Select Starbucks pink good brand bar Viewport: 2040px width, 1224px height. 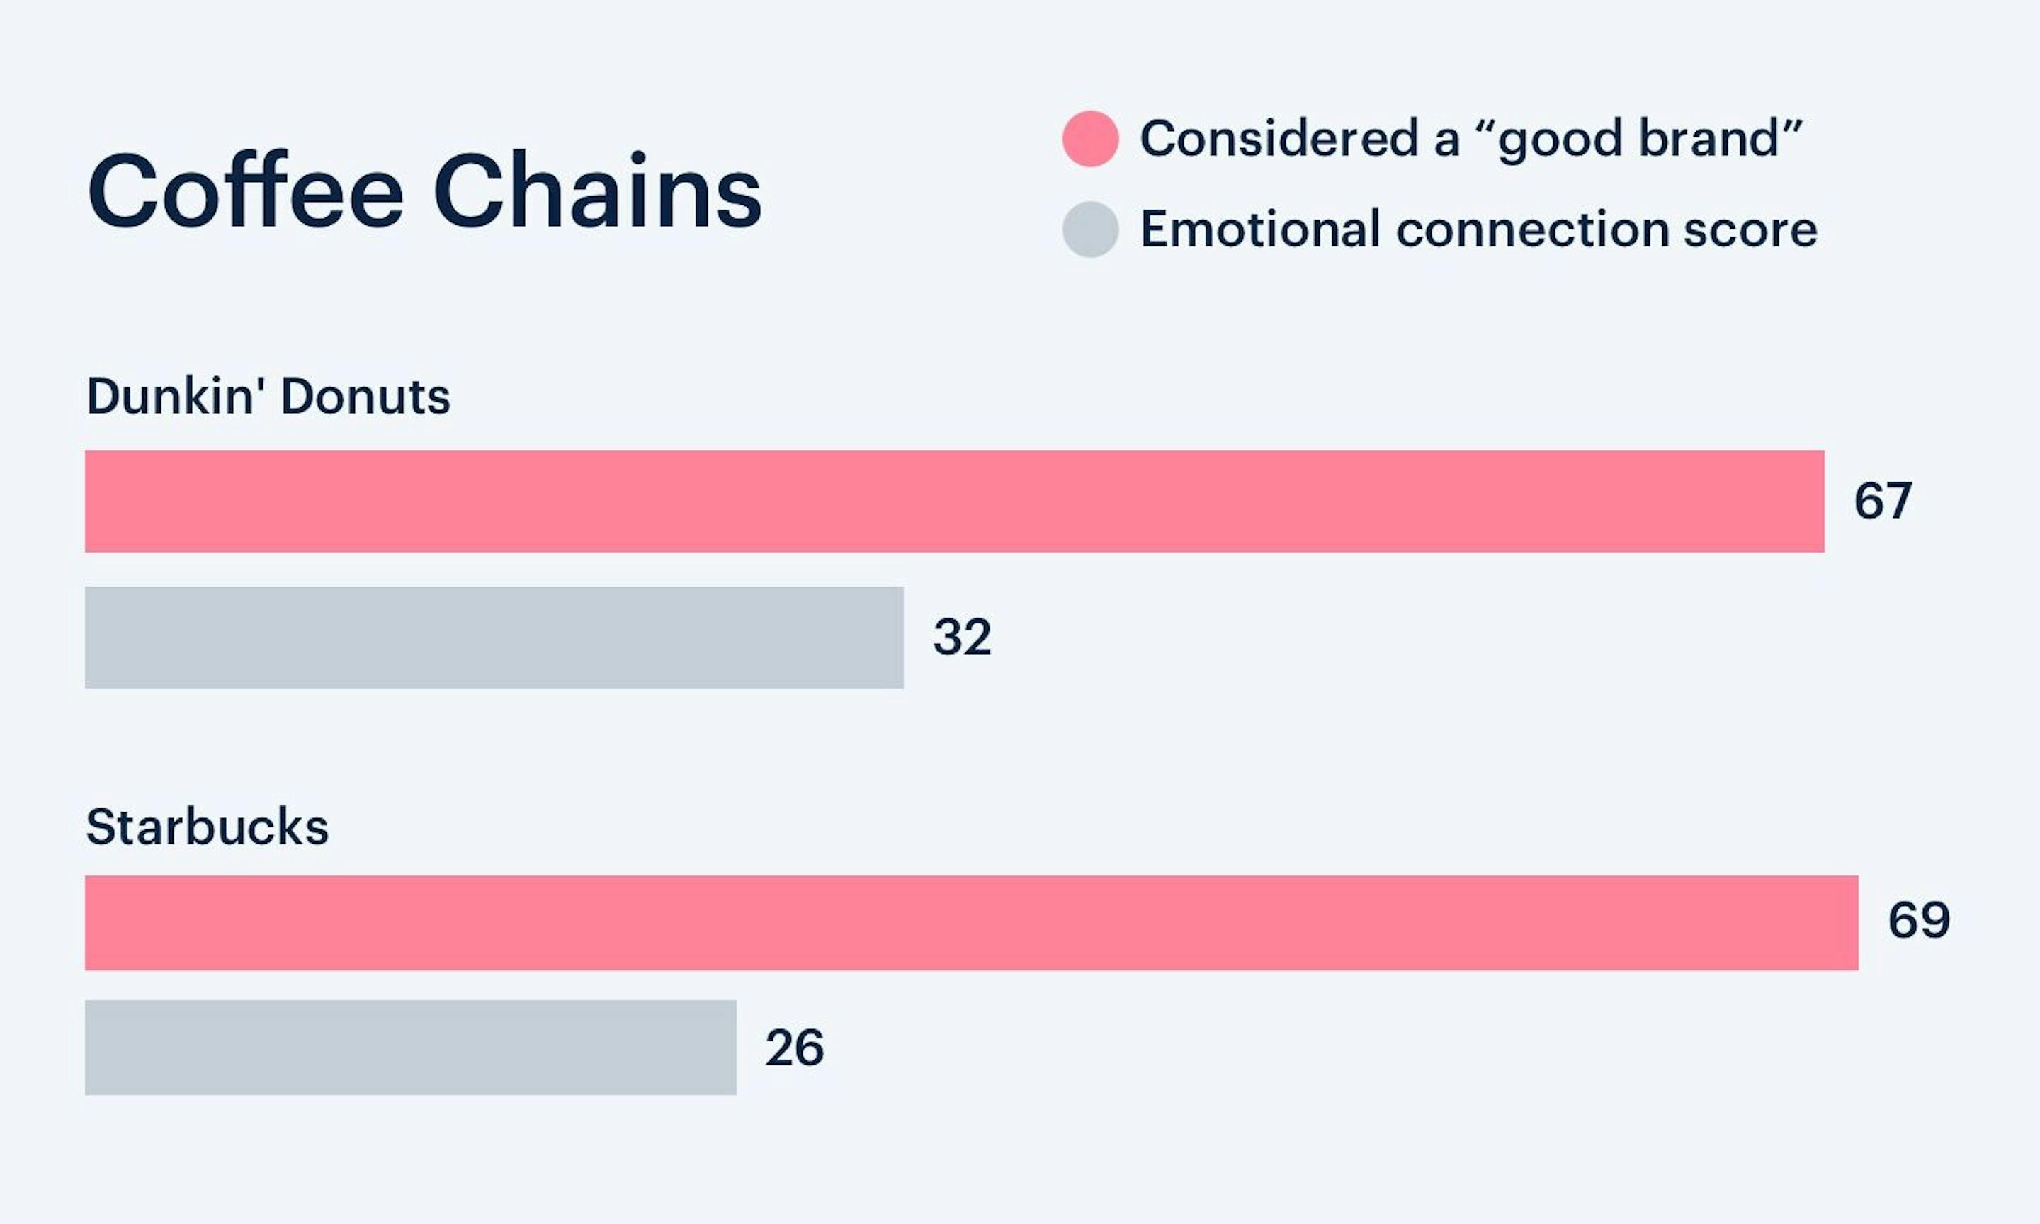click(971, 923)
